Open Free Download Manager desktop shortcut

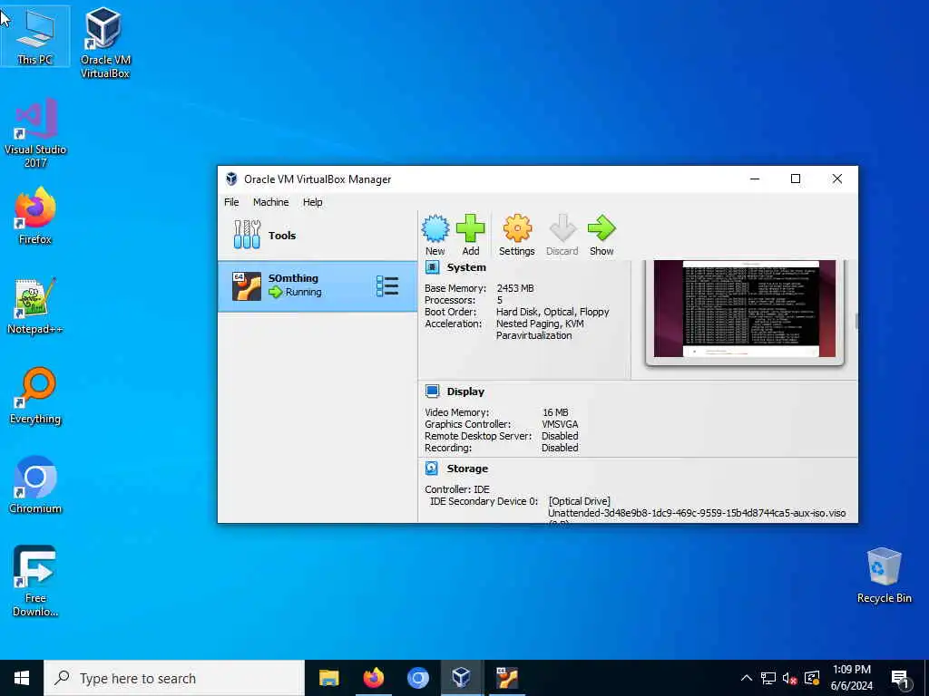(35, 581)
